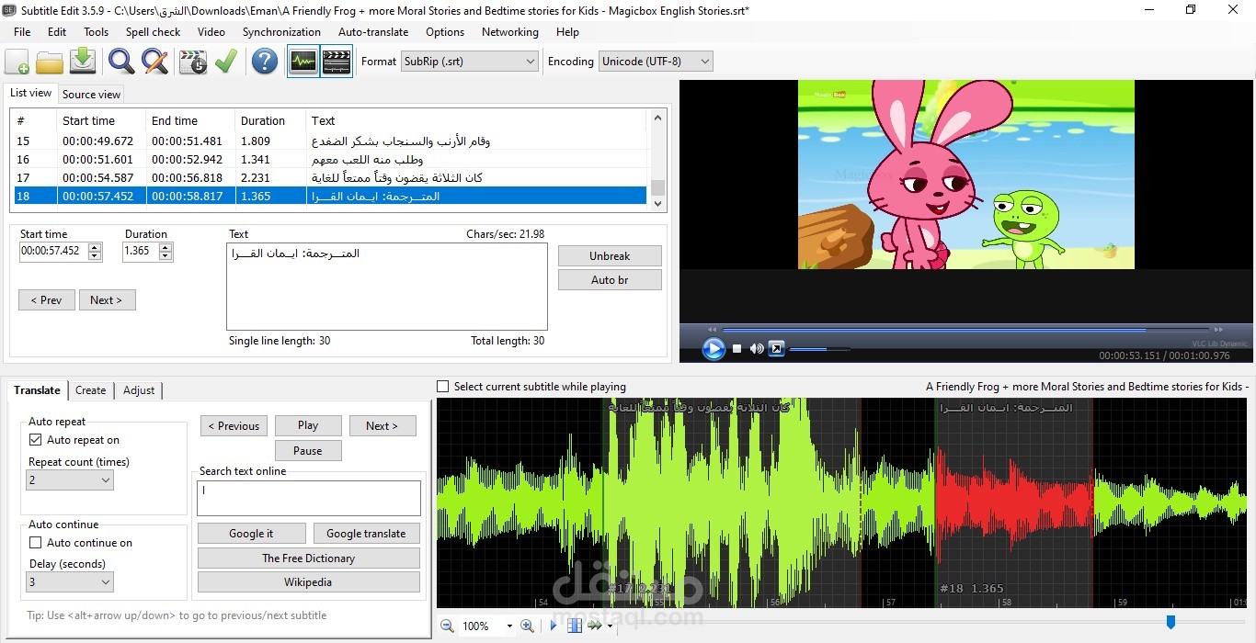Click the Duration spinner arrows
This screenshot has height=643, width=1256.
coord(166,251)
